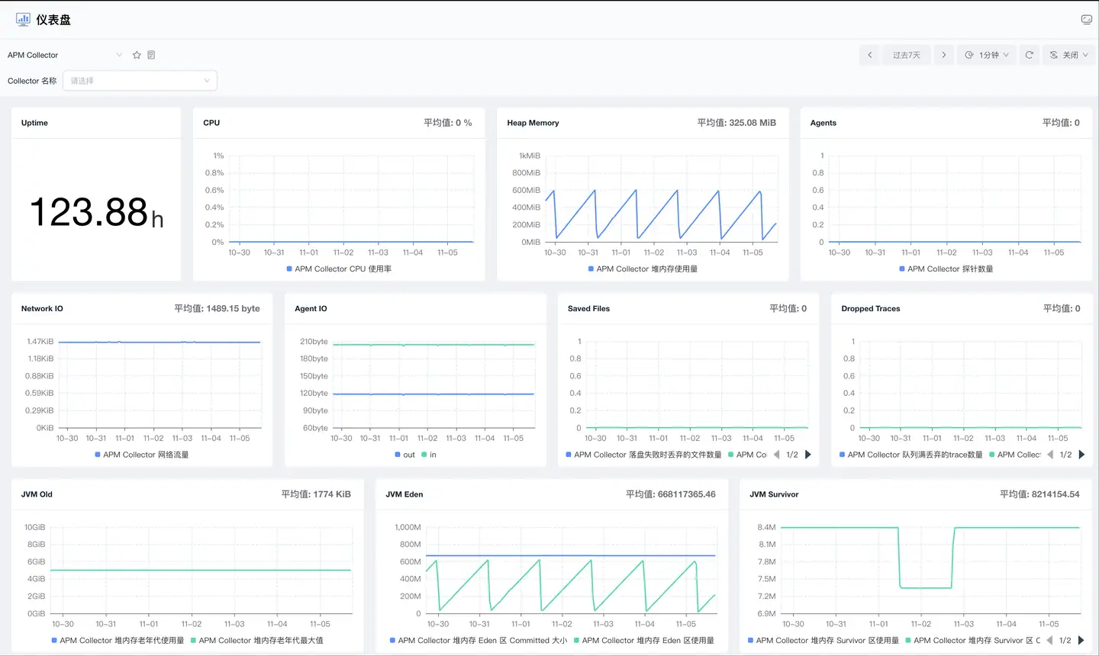
Task: Previous legend page in Dropped Traces panel
Action: [1050, 455]
